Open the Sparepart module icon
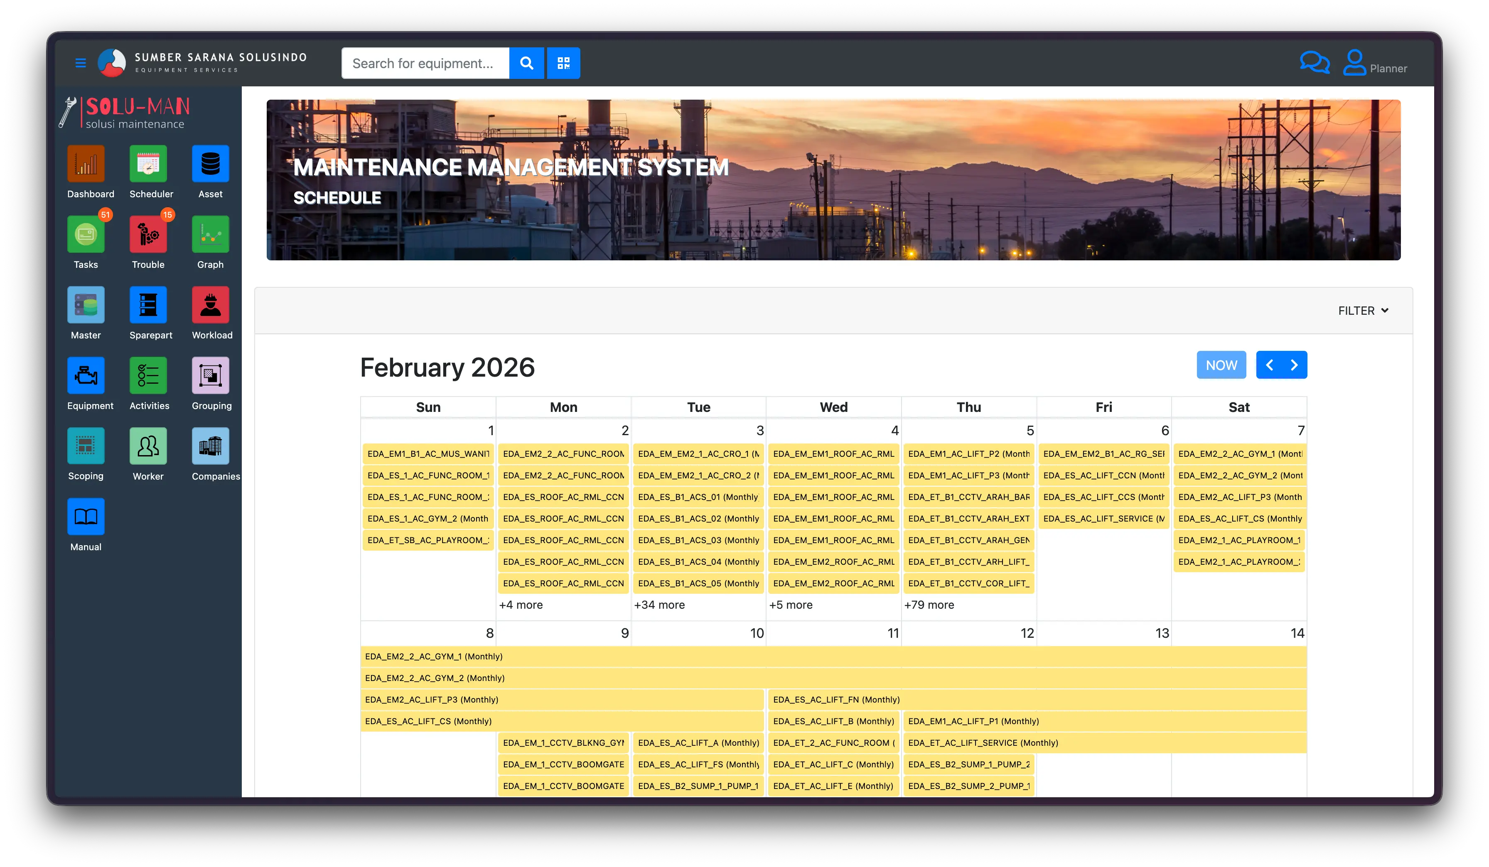Screen dimensions: 1489x867 click(148, 305)
